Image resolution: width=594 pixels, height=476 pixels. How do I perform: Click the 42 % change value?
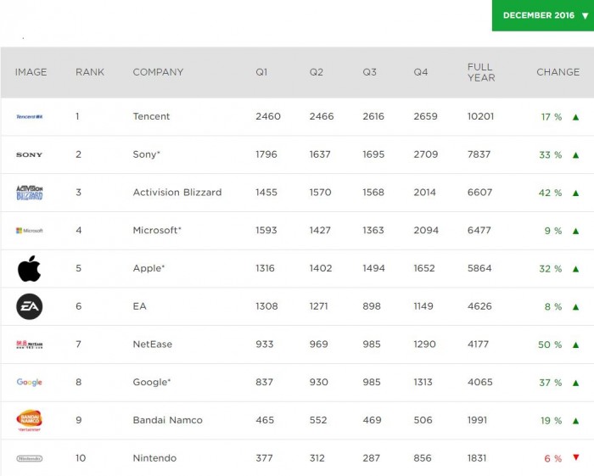551,193
